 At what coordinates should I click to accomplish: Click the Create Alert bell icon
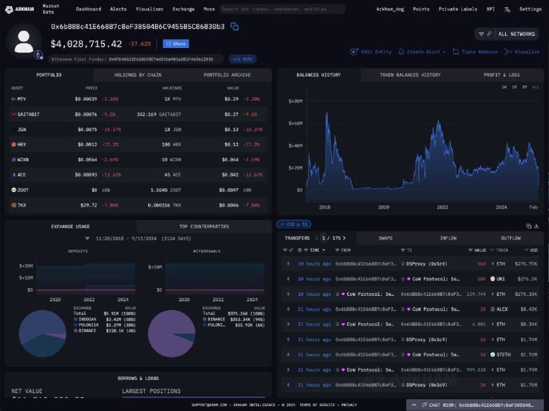(x=401, y=52)
